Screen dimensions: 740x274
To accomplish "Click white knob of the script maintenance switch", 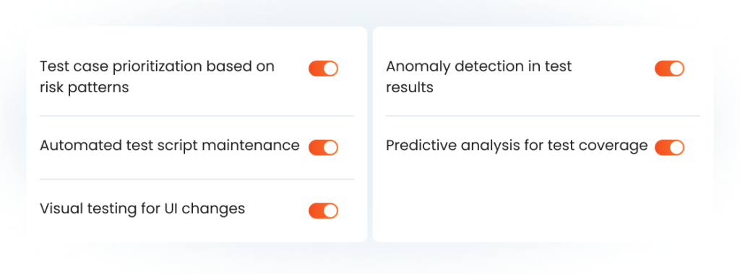I will pos(331,147).
